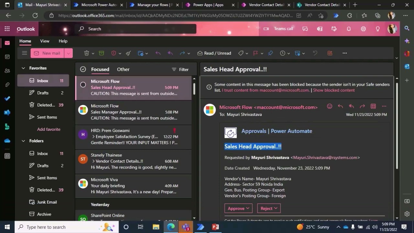Click the Sweep broom icon
This screenshot has width=414, height=233.
click(128, 53)
